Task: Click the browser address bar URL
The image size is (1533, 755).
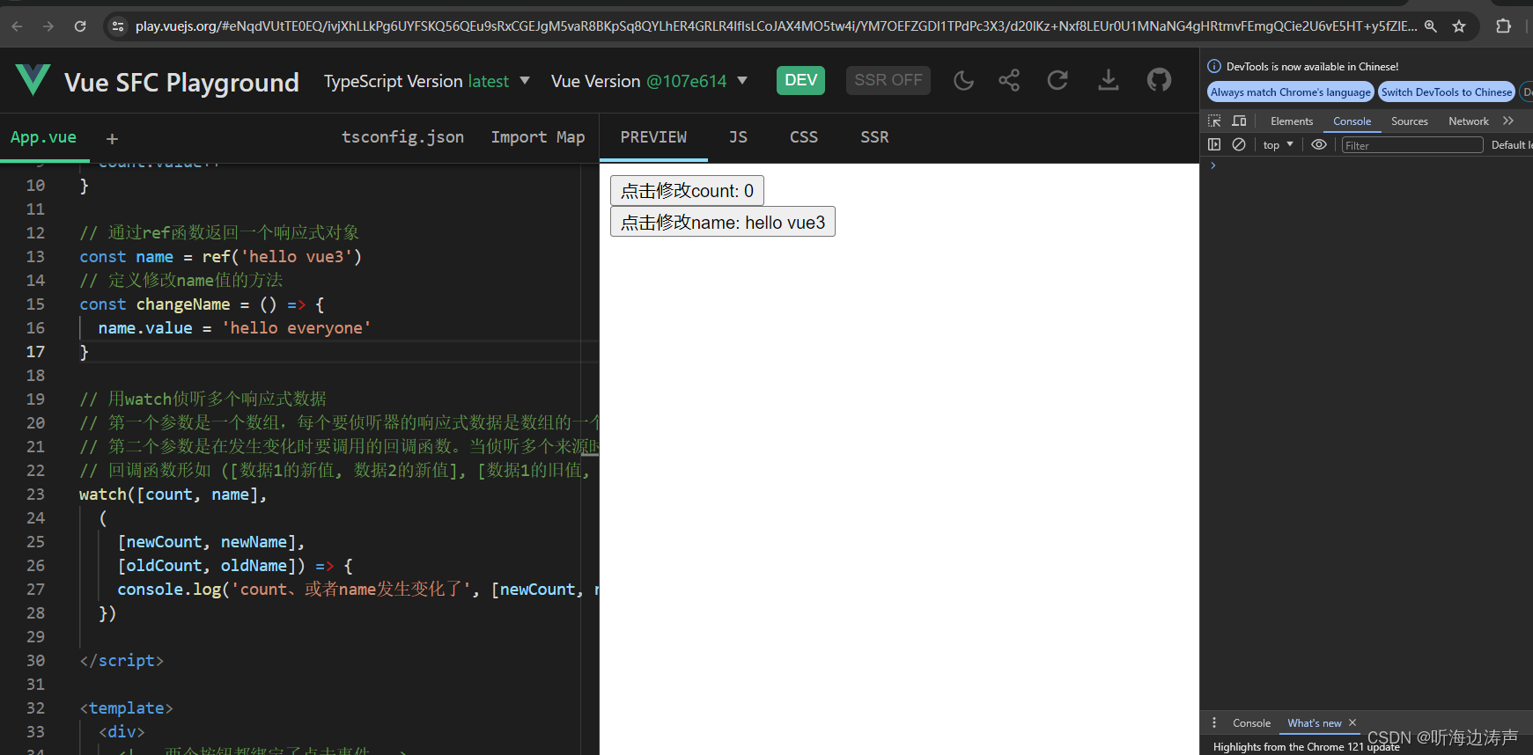Action: pyautogui.click(x=776, y=26)
